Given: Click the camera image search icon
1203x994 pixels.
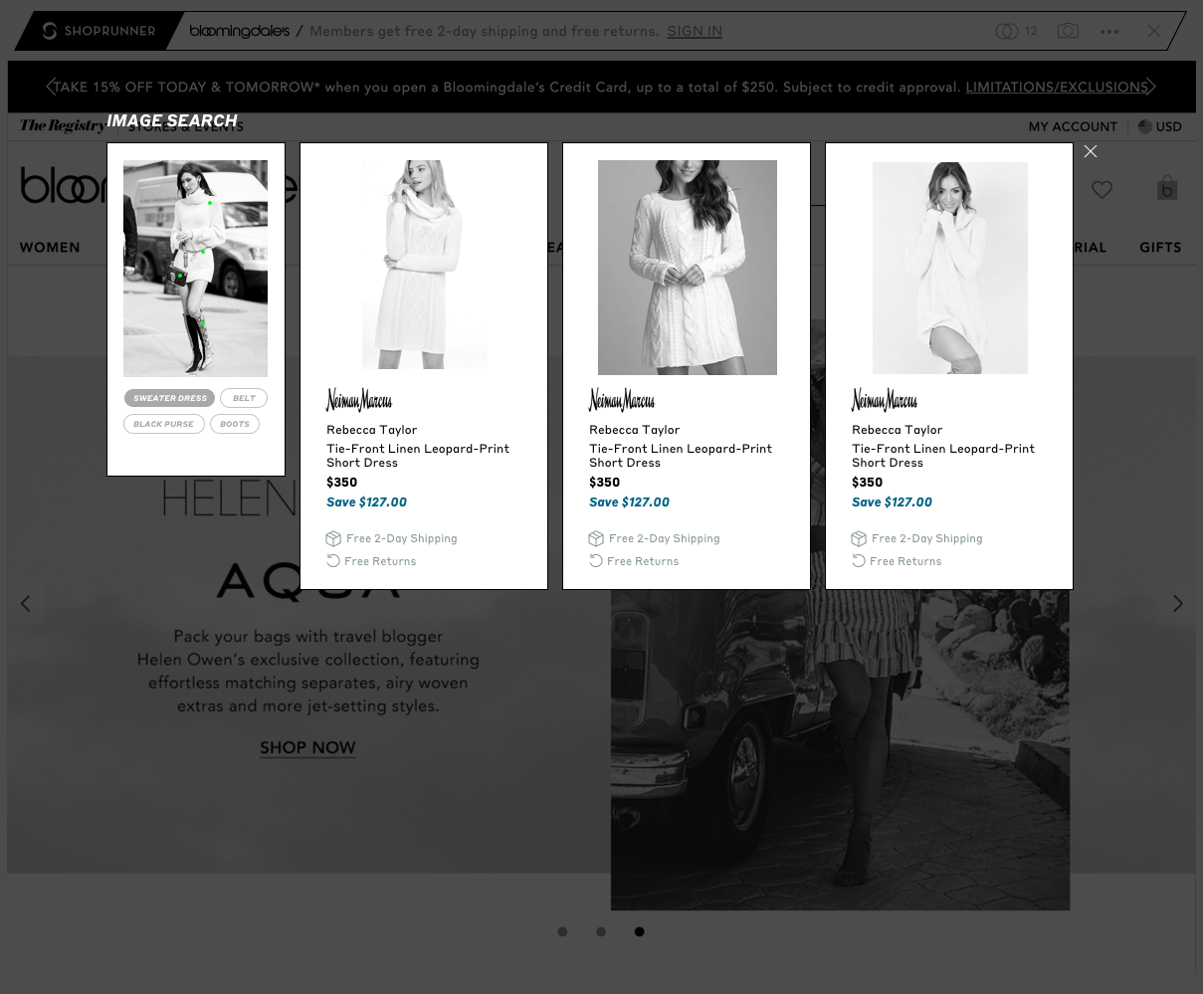Looking at the screenshot, I should coord(1068,31).
